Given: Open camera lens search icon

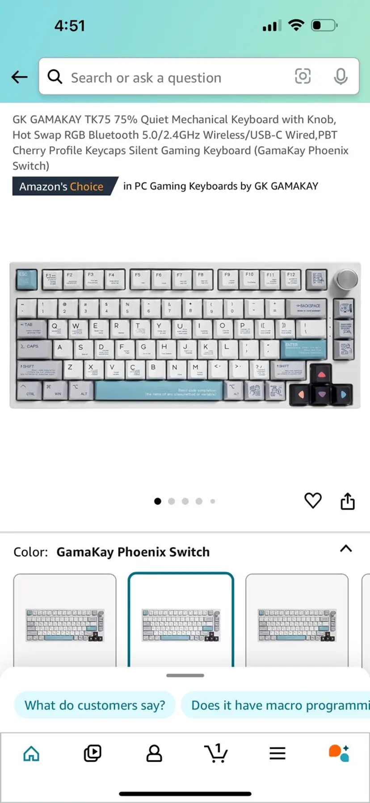Looking at the screenshot, I should [303, 76].
